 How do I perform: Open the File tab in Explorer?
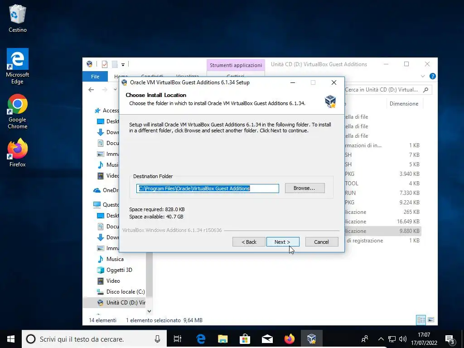point(95,77)
